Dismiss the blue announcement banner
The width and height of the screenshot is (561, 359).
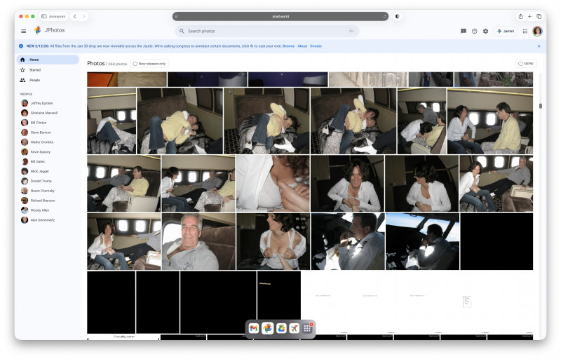[x=539, y=46]
